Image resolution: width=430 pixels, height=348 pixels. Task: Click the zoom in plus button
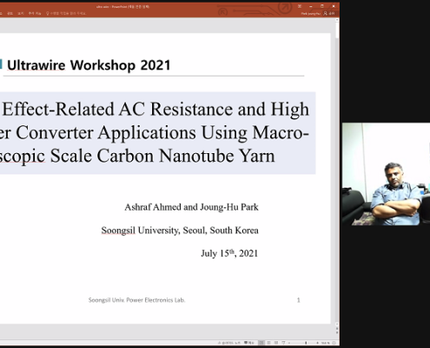[x=317, y=343]
